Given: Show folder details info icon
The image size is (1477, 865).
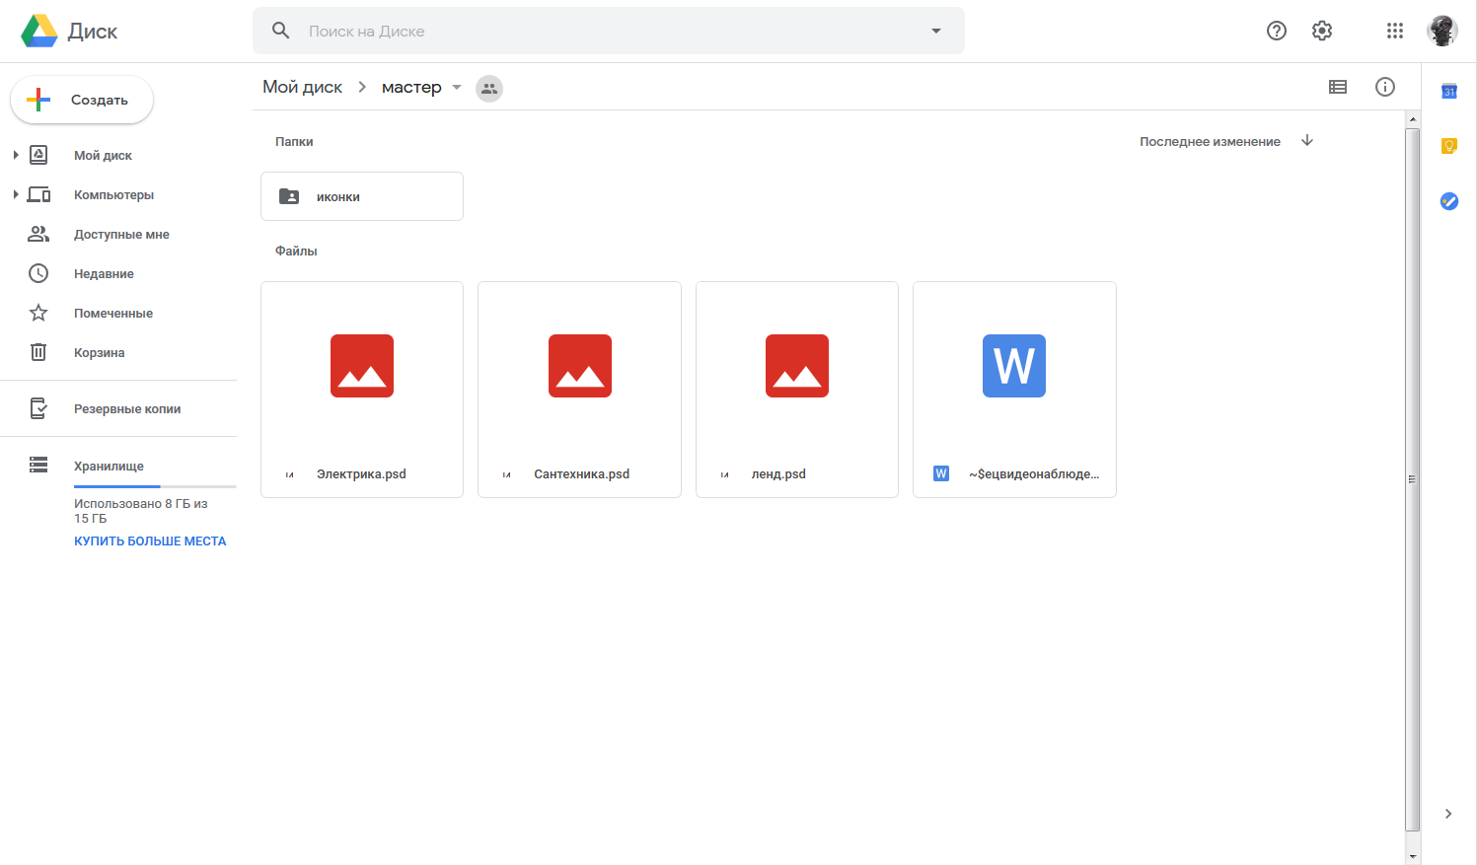Looking at the screenshot, I should pyautogui.click(x=1385, y=87).
